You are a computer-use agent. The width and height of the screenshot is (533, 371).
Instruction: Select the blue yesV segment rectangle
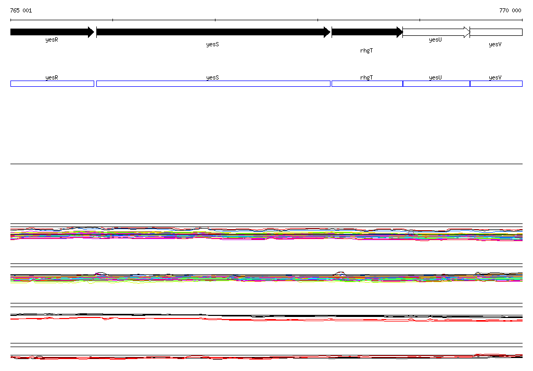(x=496, y=84)
